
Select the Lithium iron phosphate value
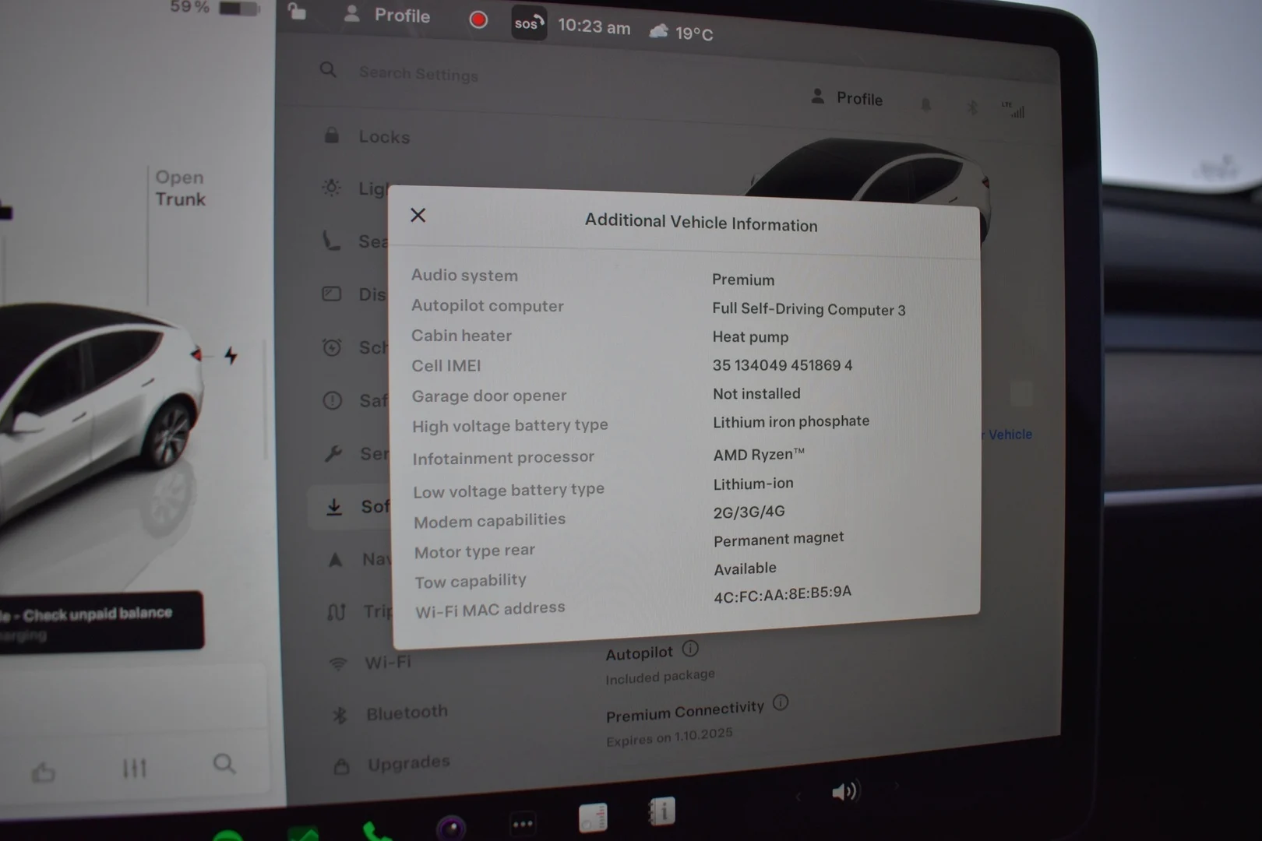(791, 421)
